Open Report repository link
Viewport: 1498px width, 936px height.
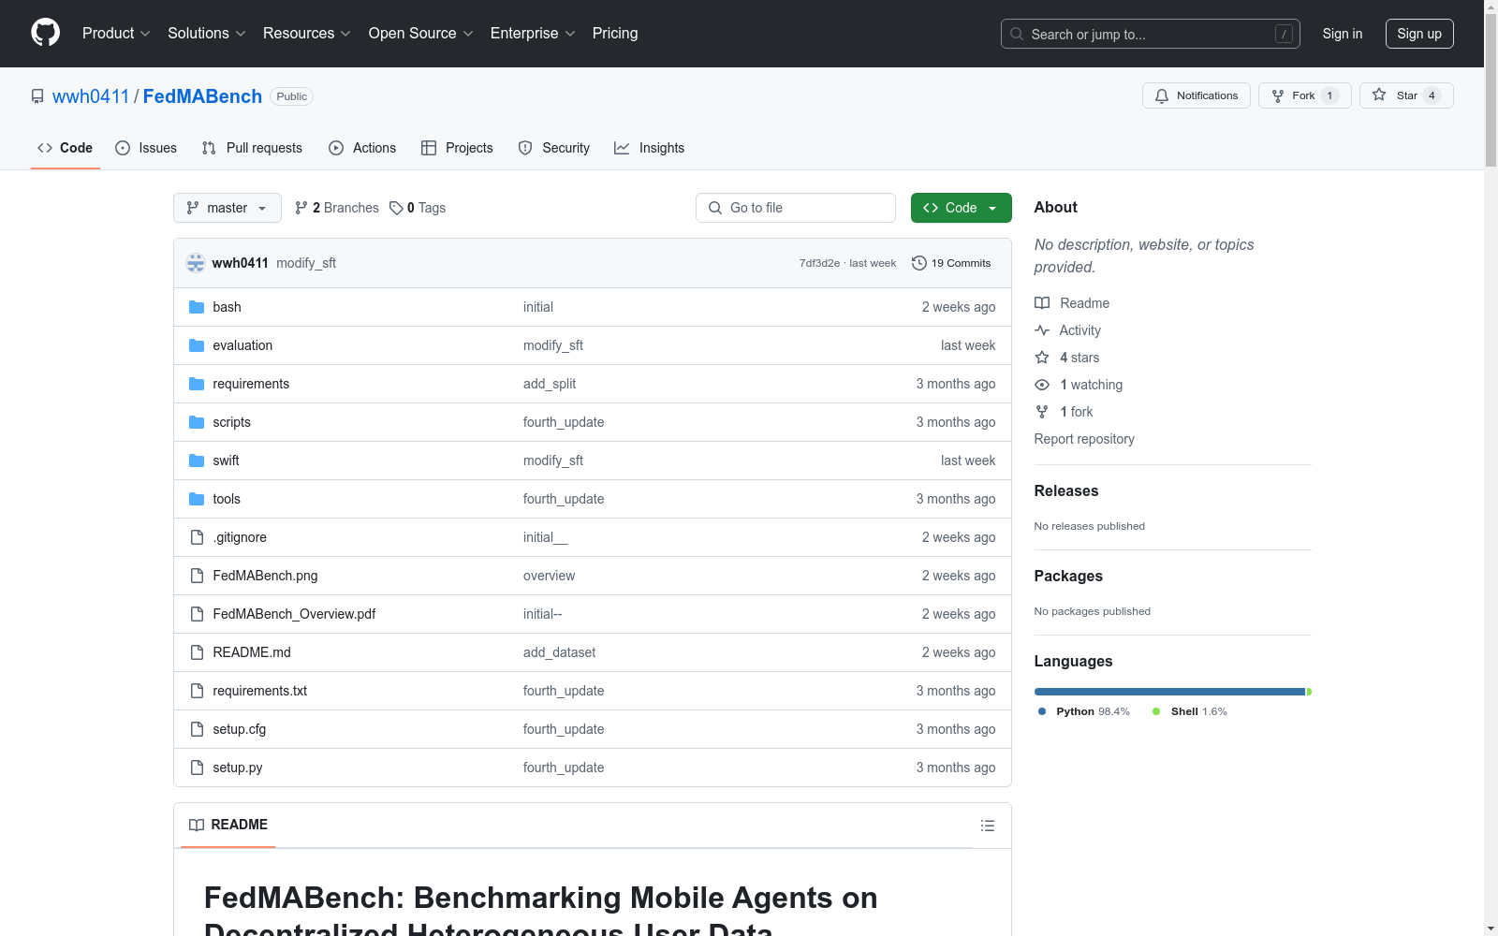(x=1084, y=439)
